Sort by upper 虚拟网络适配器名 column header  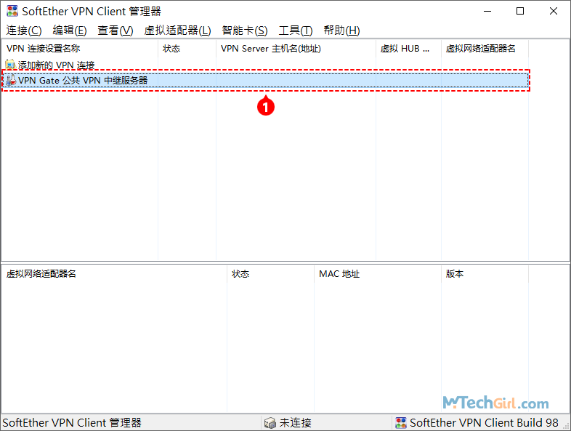click(485, 49)
